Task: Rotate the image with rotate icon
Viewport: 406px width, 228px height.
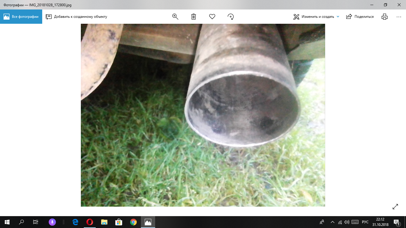Action: [x=231, y=17]
